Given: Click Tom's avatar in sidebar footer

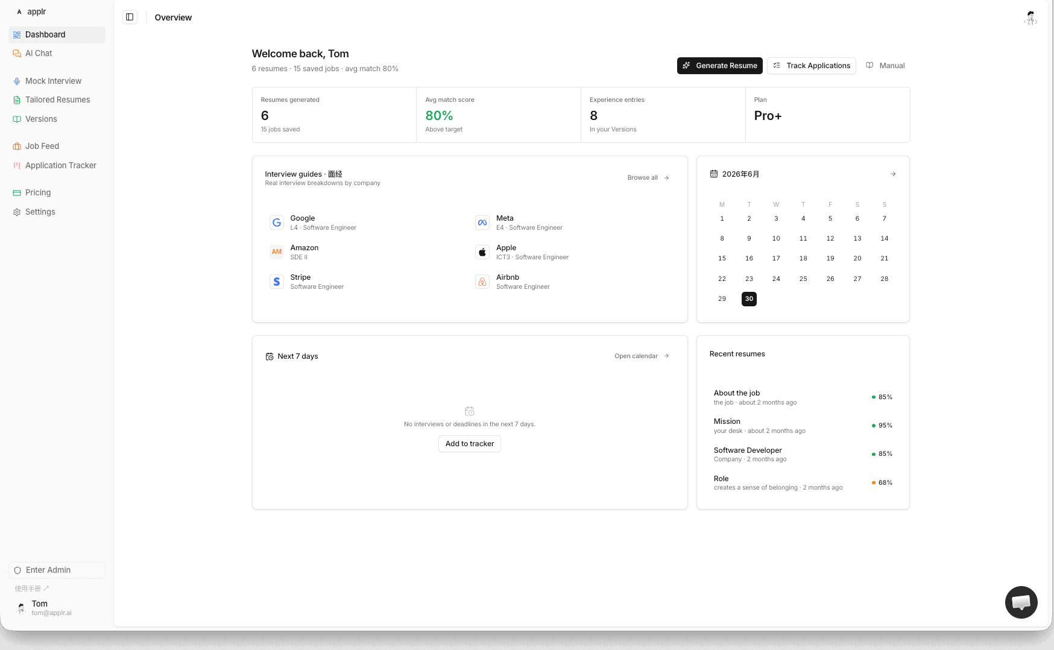Looking at the screenshot, I should pyautogui.click(x=21, y=608).
